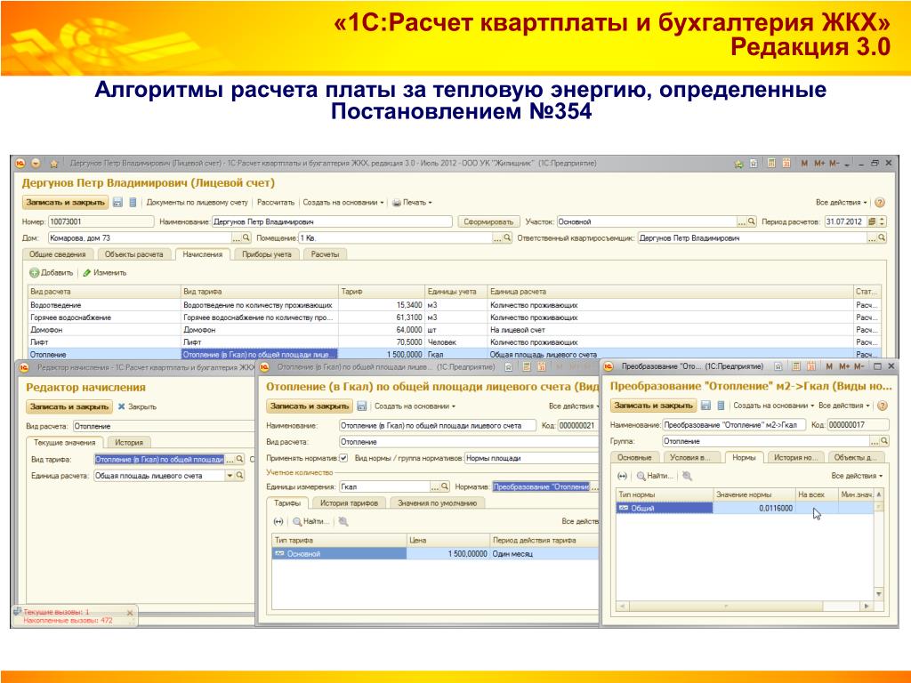
Task: Open Все действия above the Нормы table
Action: point(857,476)
